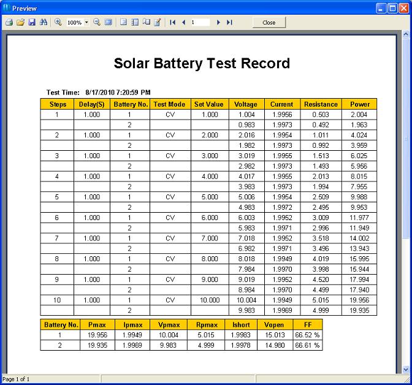Screen dimensions: 412x385
Task: Click the Print icon in the toolbar
Action: [9, 22]
